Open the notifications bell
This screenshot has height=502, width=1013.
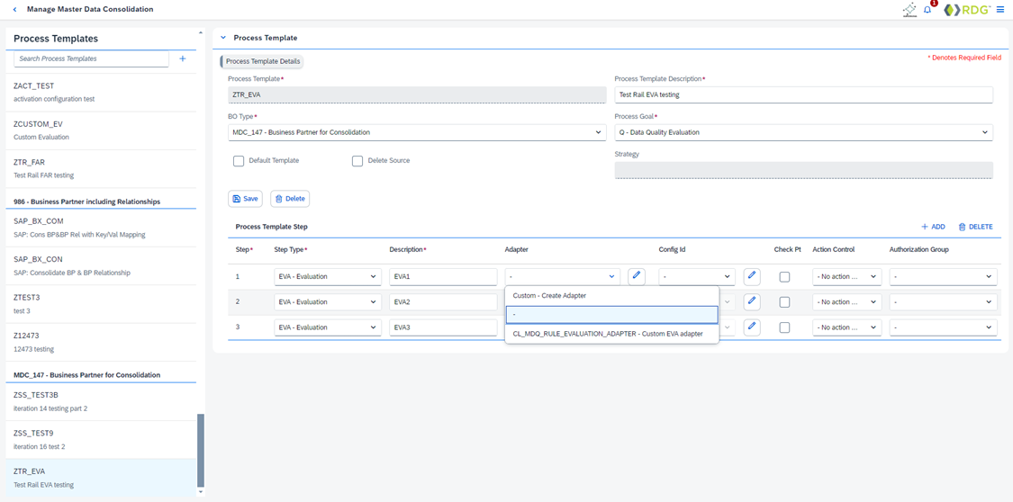928,10
